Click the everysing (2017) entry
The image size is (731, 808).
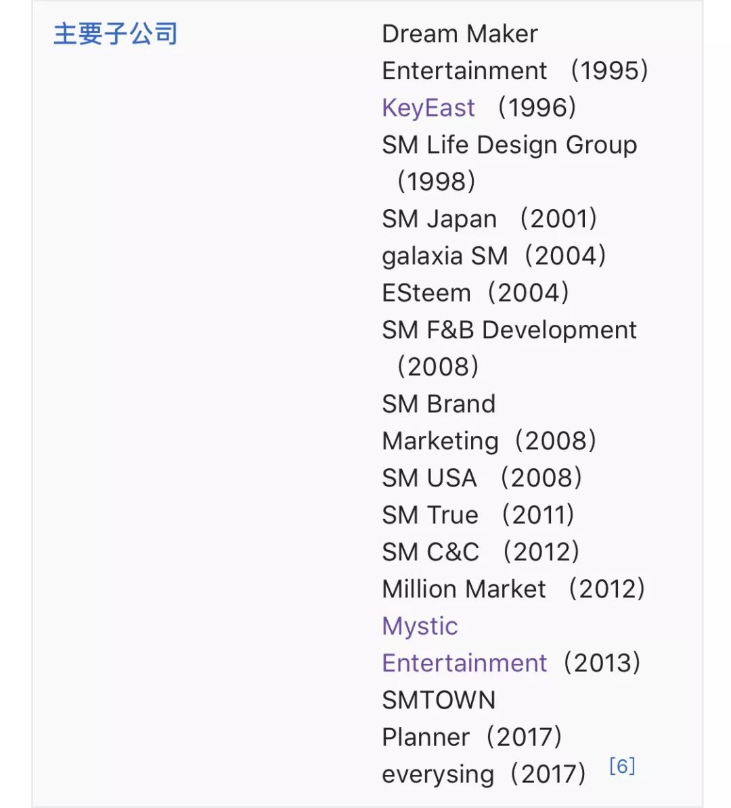pos(483,774)
